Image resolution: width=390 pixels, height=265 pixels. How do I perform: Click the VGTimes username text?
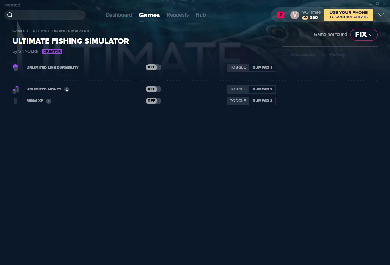click(x=311, y=12)
